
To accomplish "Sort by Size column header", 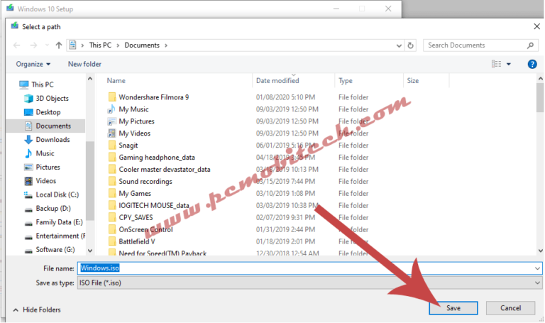I will (x=412, y=81).
